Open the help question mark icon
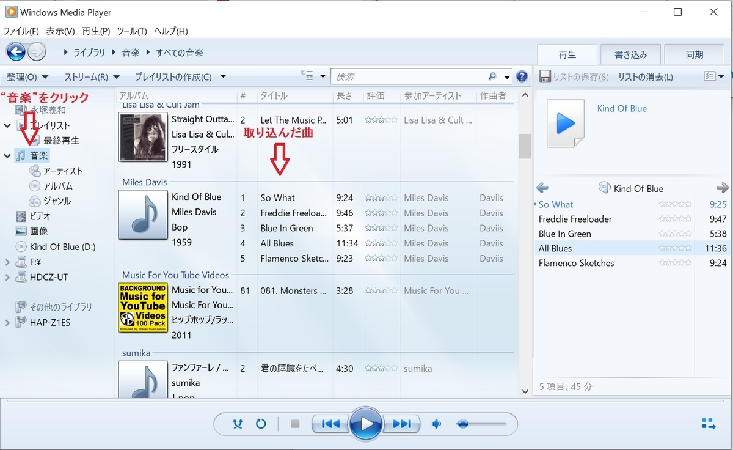The width and height of the screenshot is (733, 450). point(522,76)
